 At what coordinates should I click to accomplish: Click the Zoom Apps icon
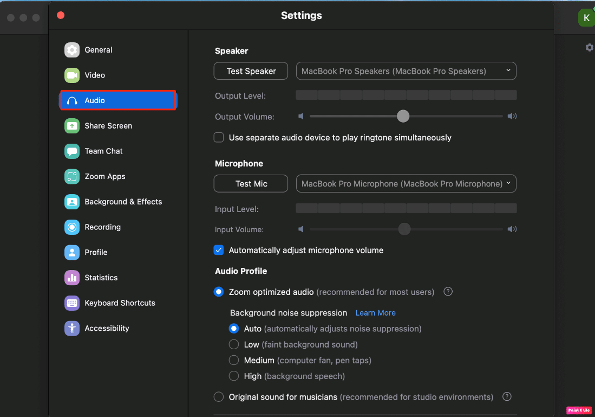tap(71, 176)
